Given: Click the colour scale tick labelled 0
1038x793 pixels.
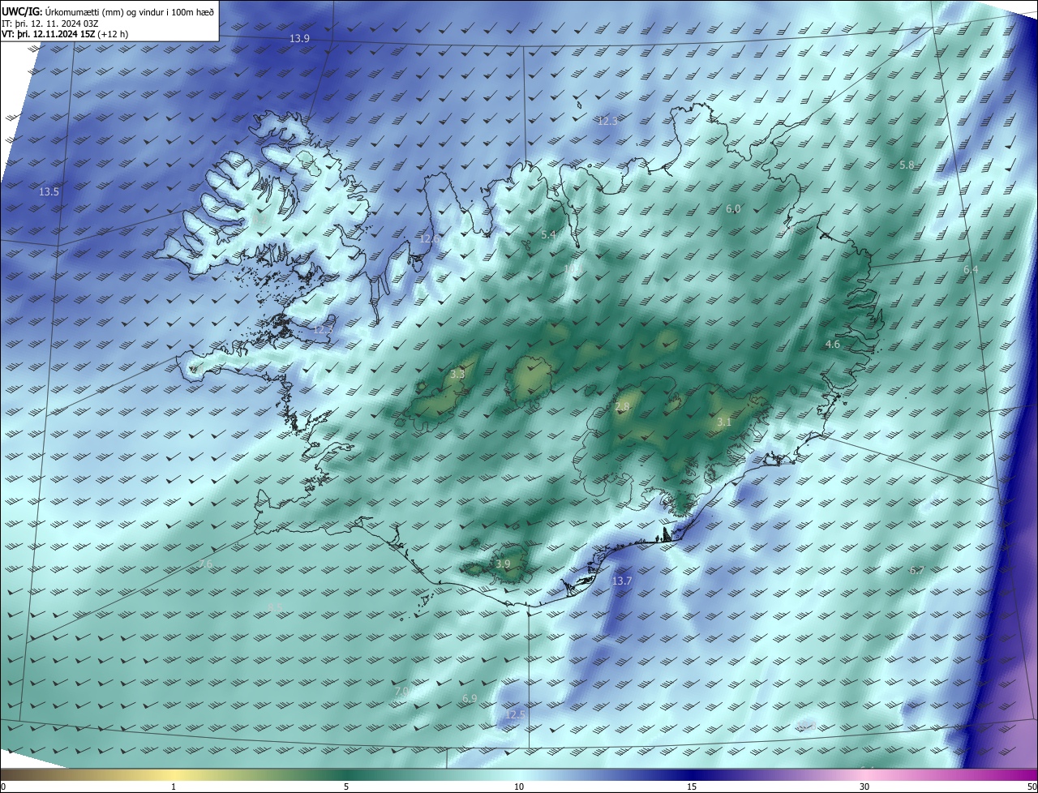Looking at the screenshot, I should click(x=2, y=787).
